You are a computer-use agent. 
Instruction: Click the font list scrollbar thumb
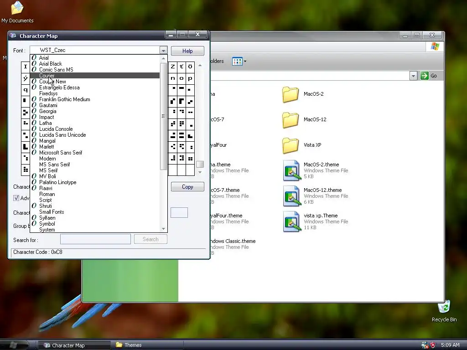(x=163, y=116)
